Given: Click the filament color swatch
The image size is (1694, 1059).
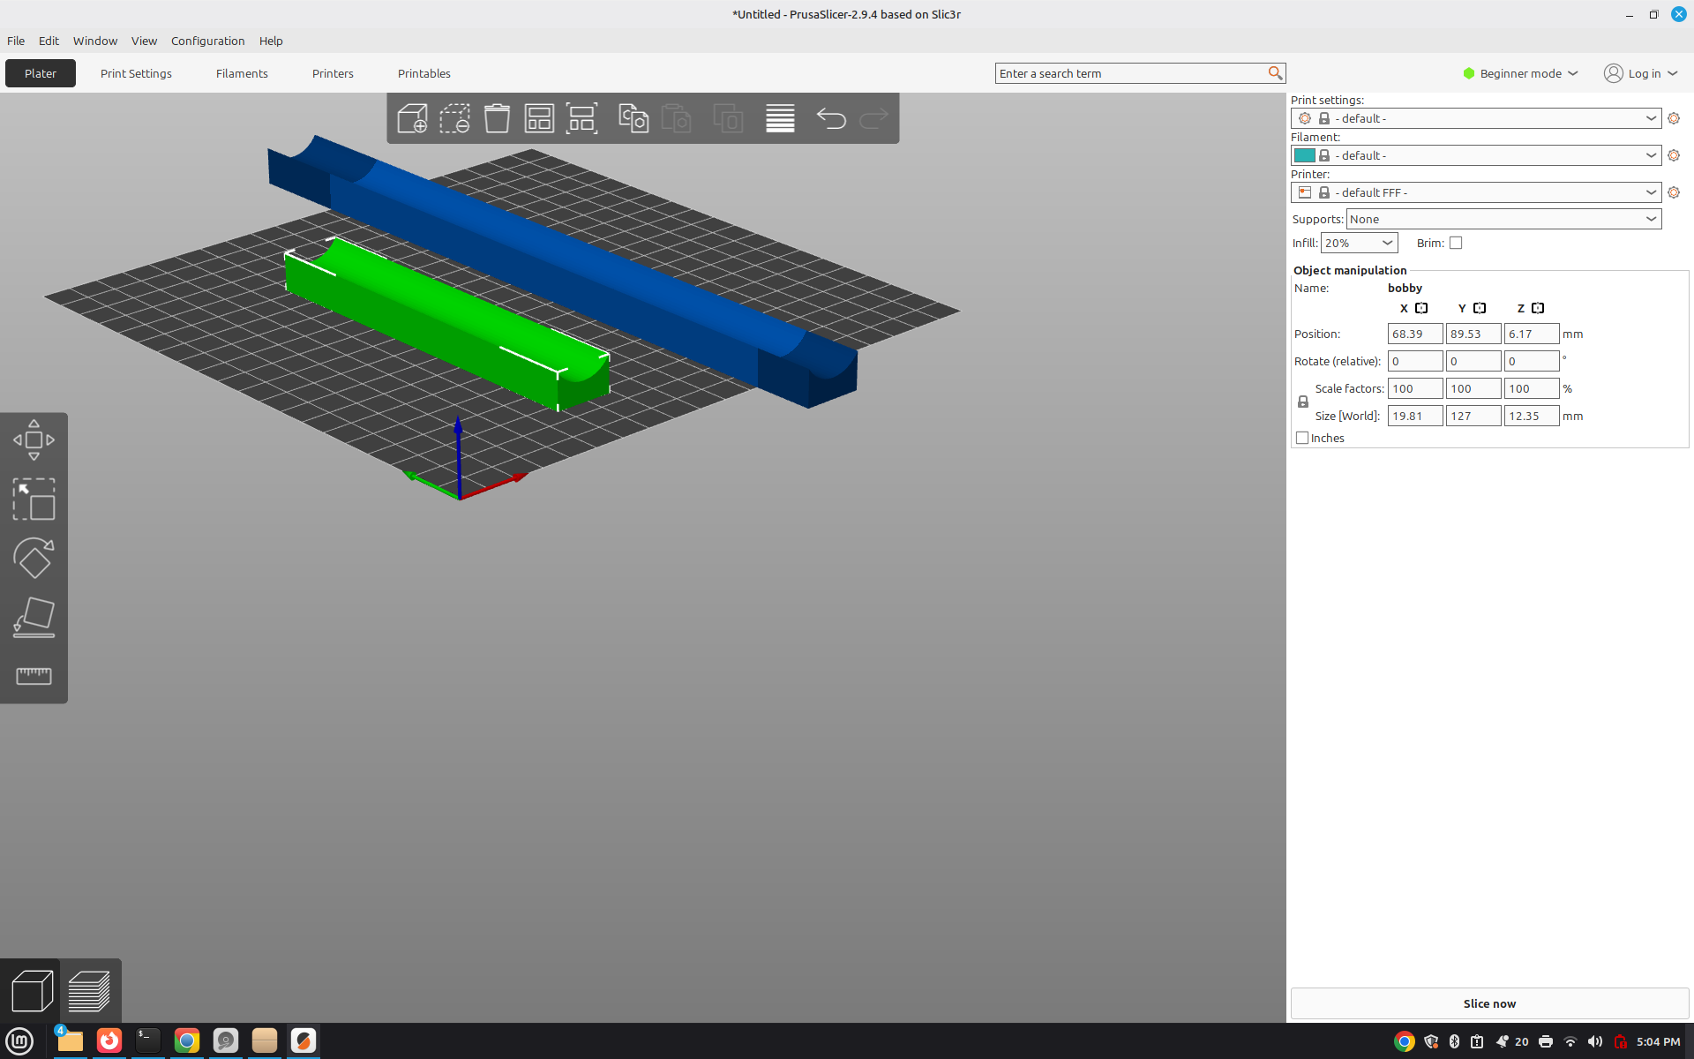Looking at the screenshot, I should [1304, 155].
